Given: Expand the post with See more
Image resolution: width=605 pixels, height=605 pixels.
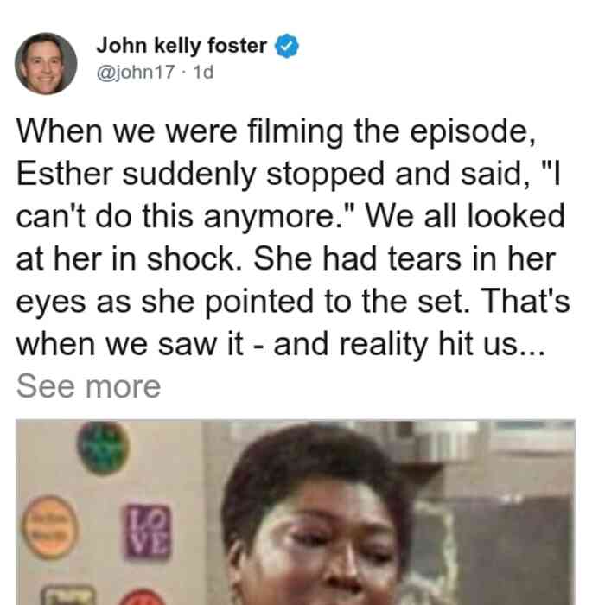Looking at the screenshot, I should tap(88, 386).
